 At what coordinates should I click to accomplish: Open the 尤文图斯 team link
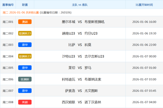click(91, 91)
